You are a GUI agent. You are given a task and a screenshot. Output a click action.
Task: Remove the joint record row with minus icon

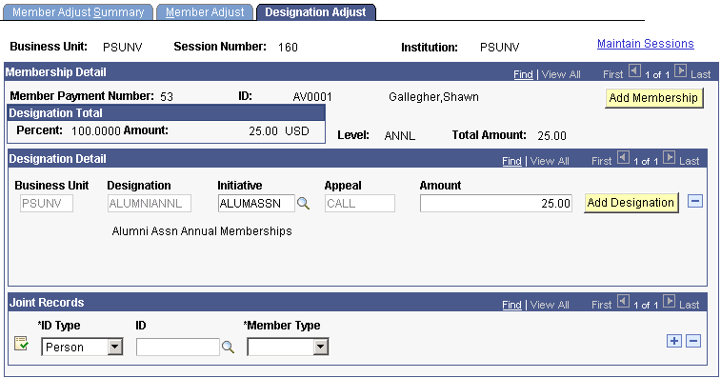693,341
